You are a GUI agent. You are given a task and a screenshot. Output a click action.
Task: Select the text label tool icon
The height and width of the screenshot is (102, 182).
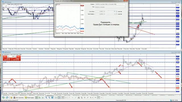(88, 97)
